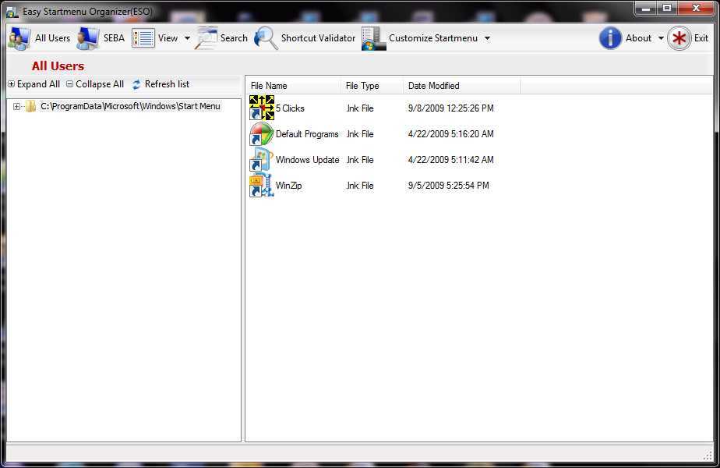Click the Search toolbar label

coord(234,38)
